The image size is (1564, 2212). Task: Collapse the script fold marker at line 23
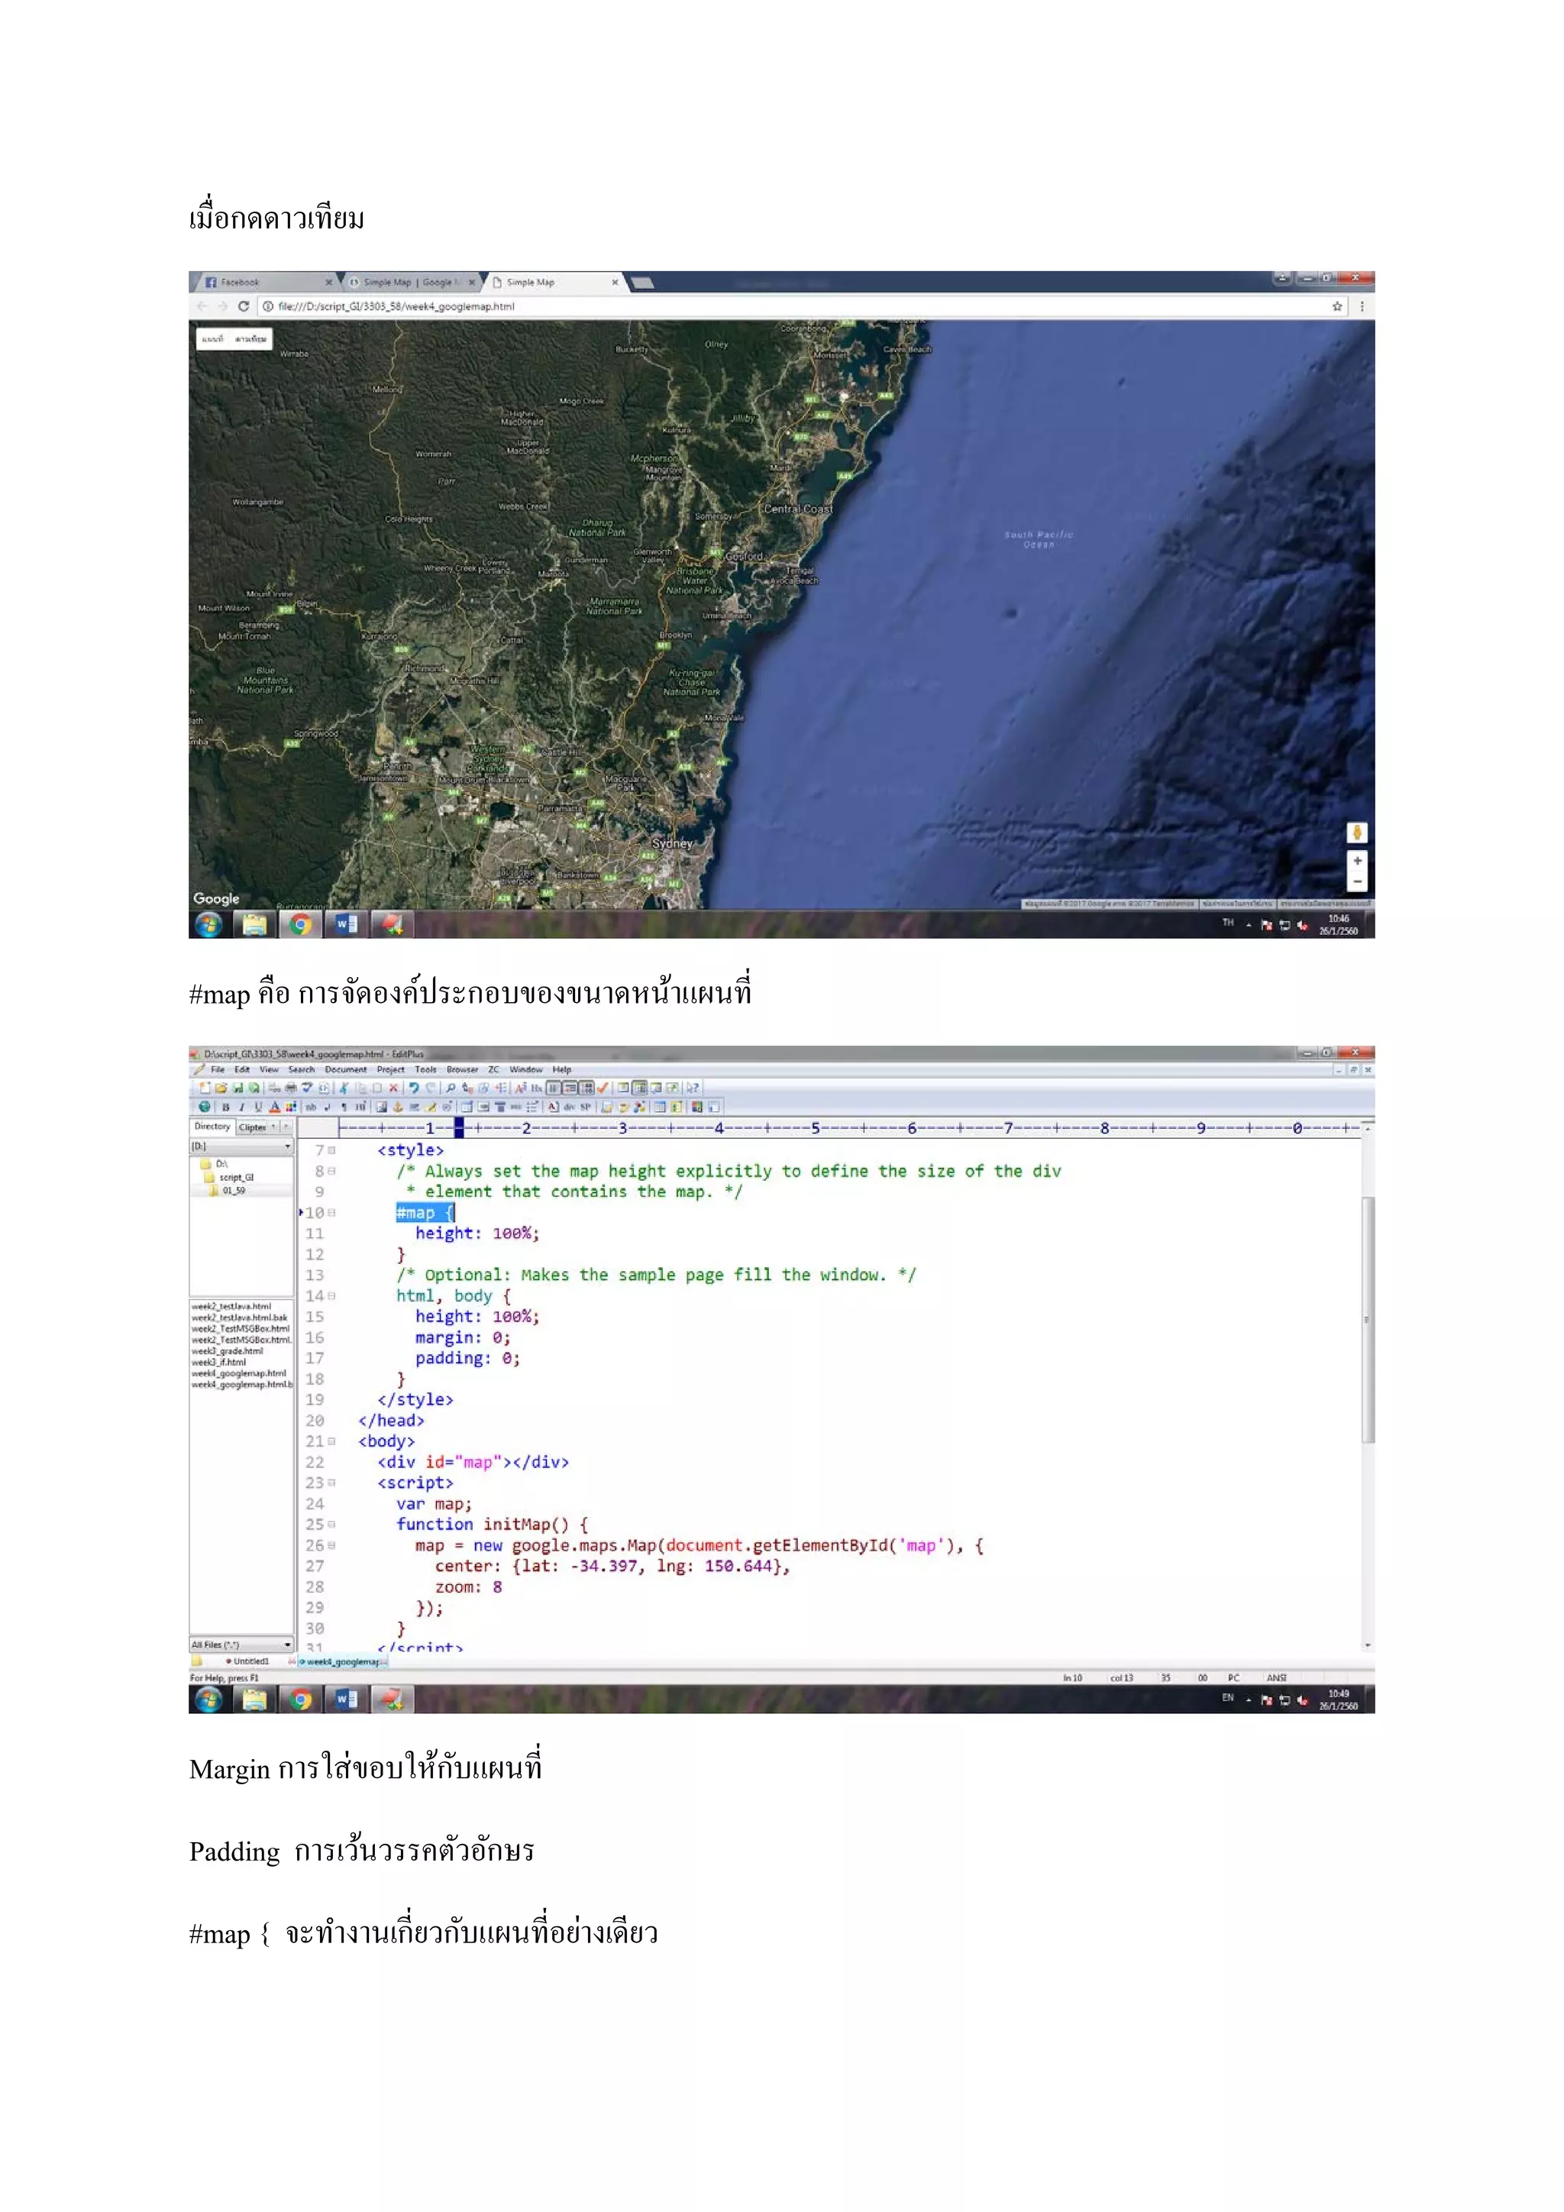(331, 1483)
